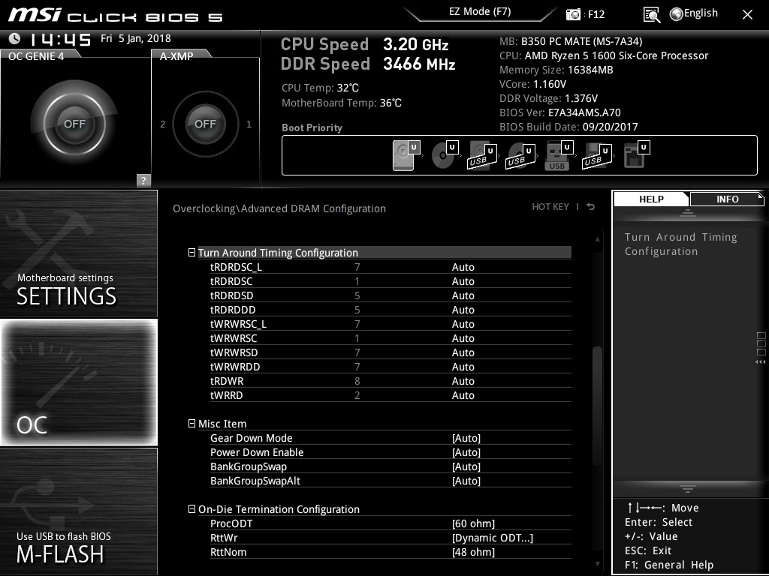Open the BIOS search magnifier icon
Image resolution: width=769 pixels, height=576 pixels.
(x=651, y=15)
